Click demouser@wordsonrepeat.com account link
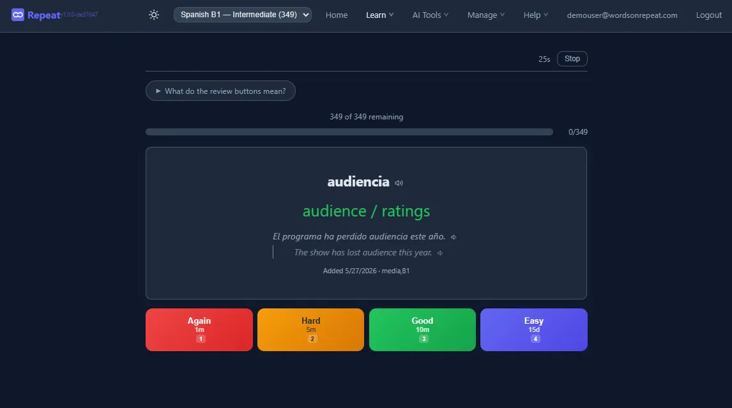The height and width of the screenshot is (408, 732). point(622,15)
